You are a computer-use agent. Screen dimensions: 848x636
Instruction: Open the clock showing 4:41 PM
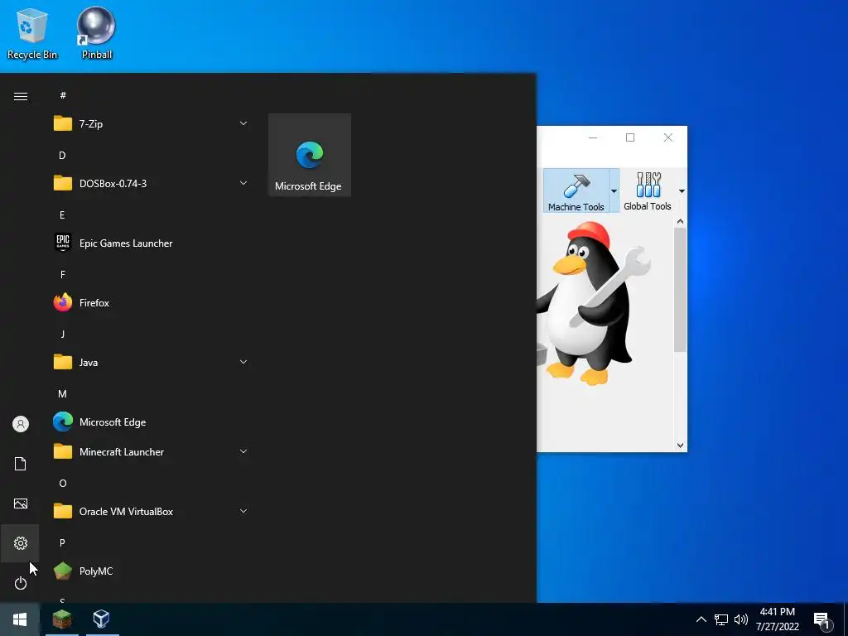click(x=777, y=619)
